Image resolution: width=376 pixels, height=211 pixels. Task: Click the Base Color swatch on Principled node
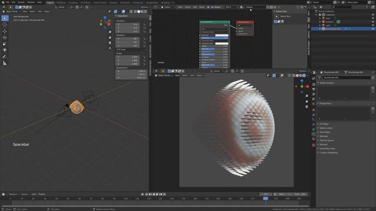[x=222, y=35]
